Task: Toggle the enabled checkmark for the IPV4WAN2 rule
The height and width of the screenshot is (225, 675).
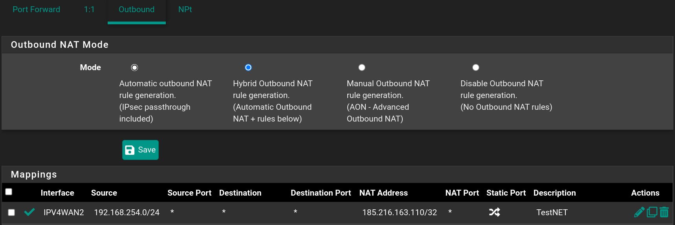Action: pos(29,212)
